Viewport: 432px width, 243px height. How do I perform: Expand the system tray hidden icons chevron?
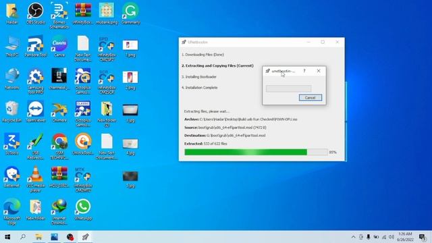point(353,237)
